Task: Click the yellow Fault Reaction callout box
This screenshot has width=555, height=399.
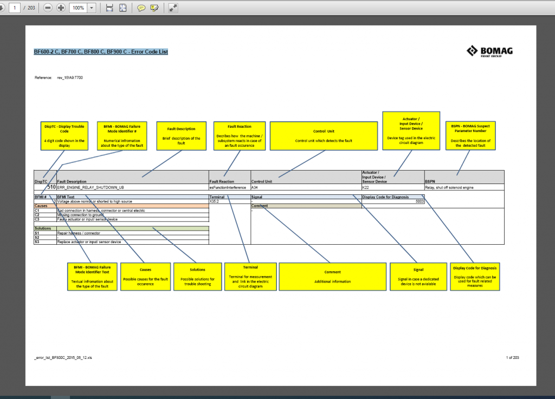Action: click(x=239, y=135)
